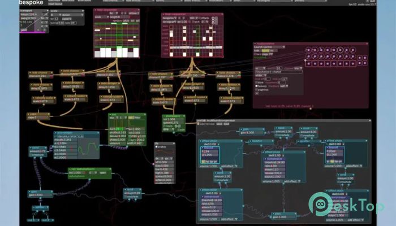Screen dimensions: 396x226
Task: Shift drum sequencer pattern right with arrow
Action: coord(183,18)
